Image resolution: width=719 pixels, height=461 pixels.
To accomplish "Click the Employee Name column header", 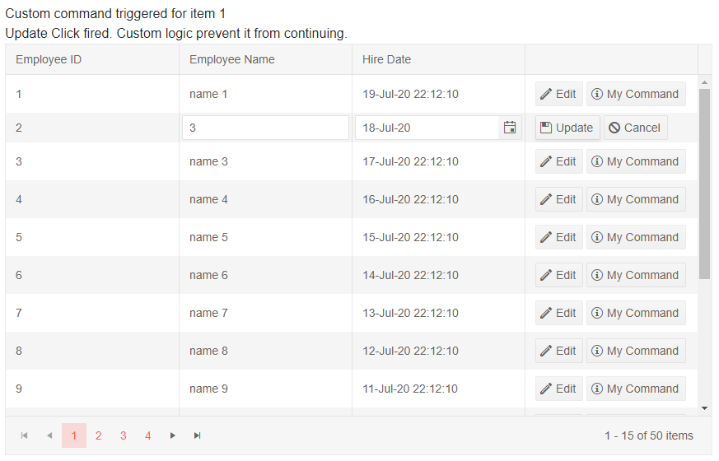I will 232,59.
